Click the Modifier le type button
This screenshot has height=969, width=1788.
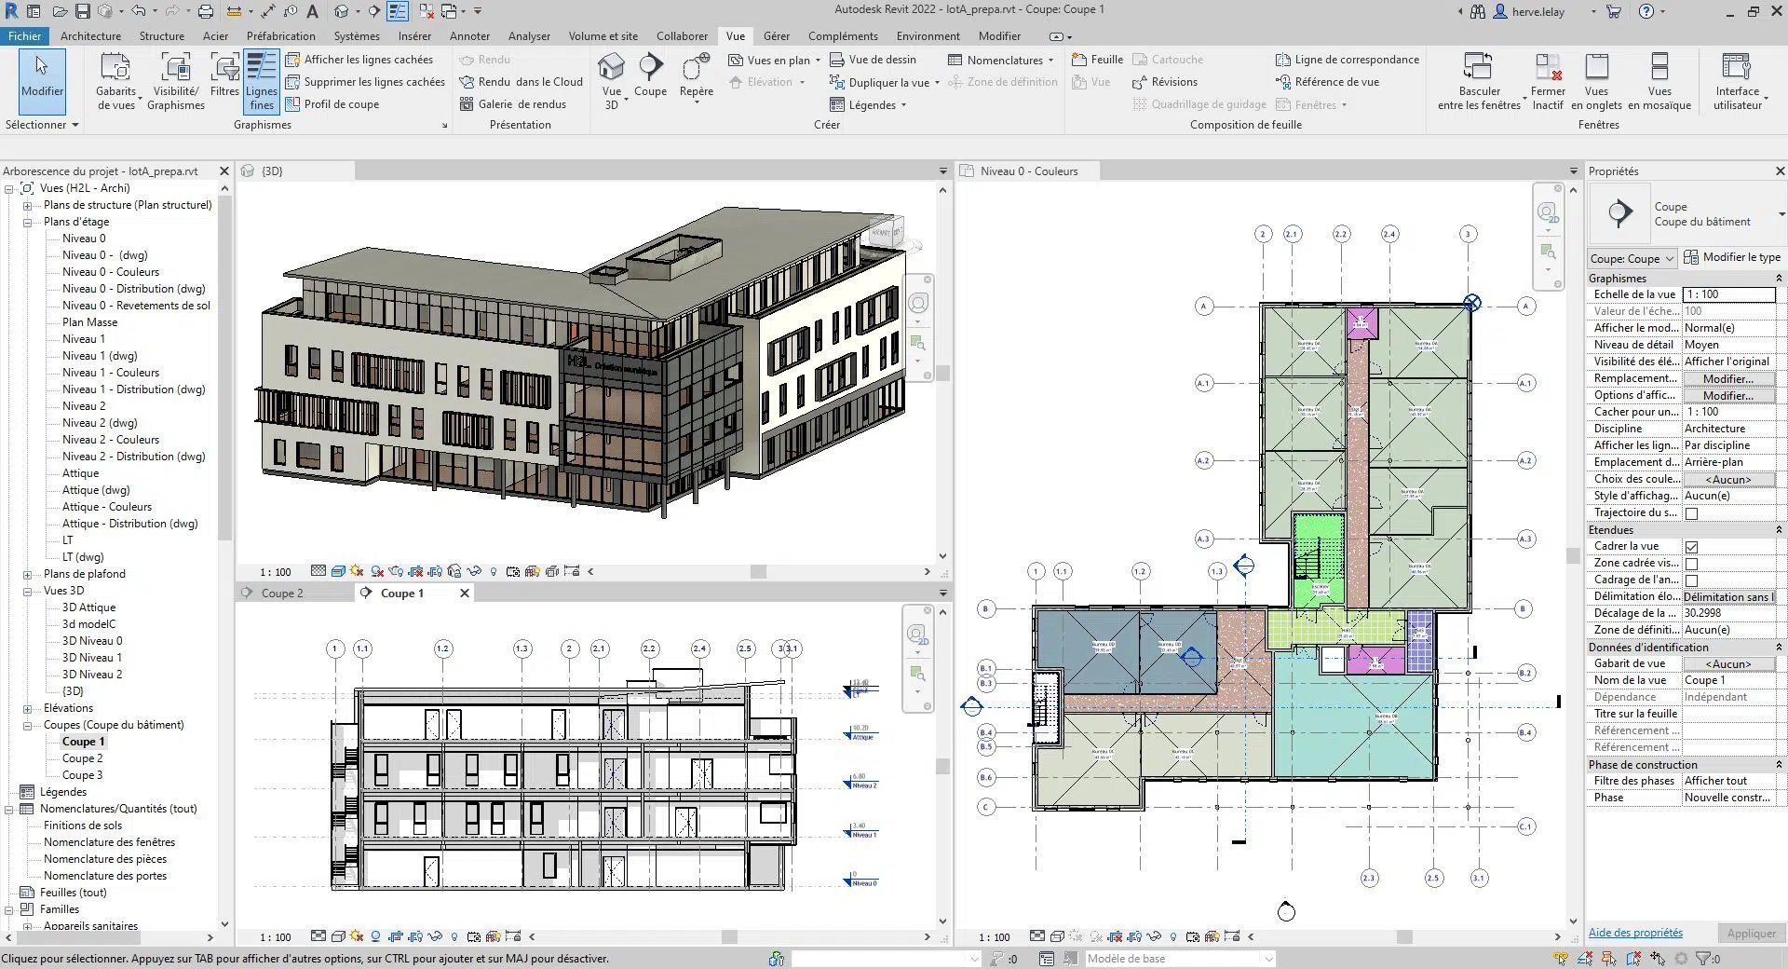1732,257
